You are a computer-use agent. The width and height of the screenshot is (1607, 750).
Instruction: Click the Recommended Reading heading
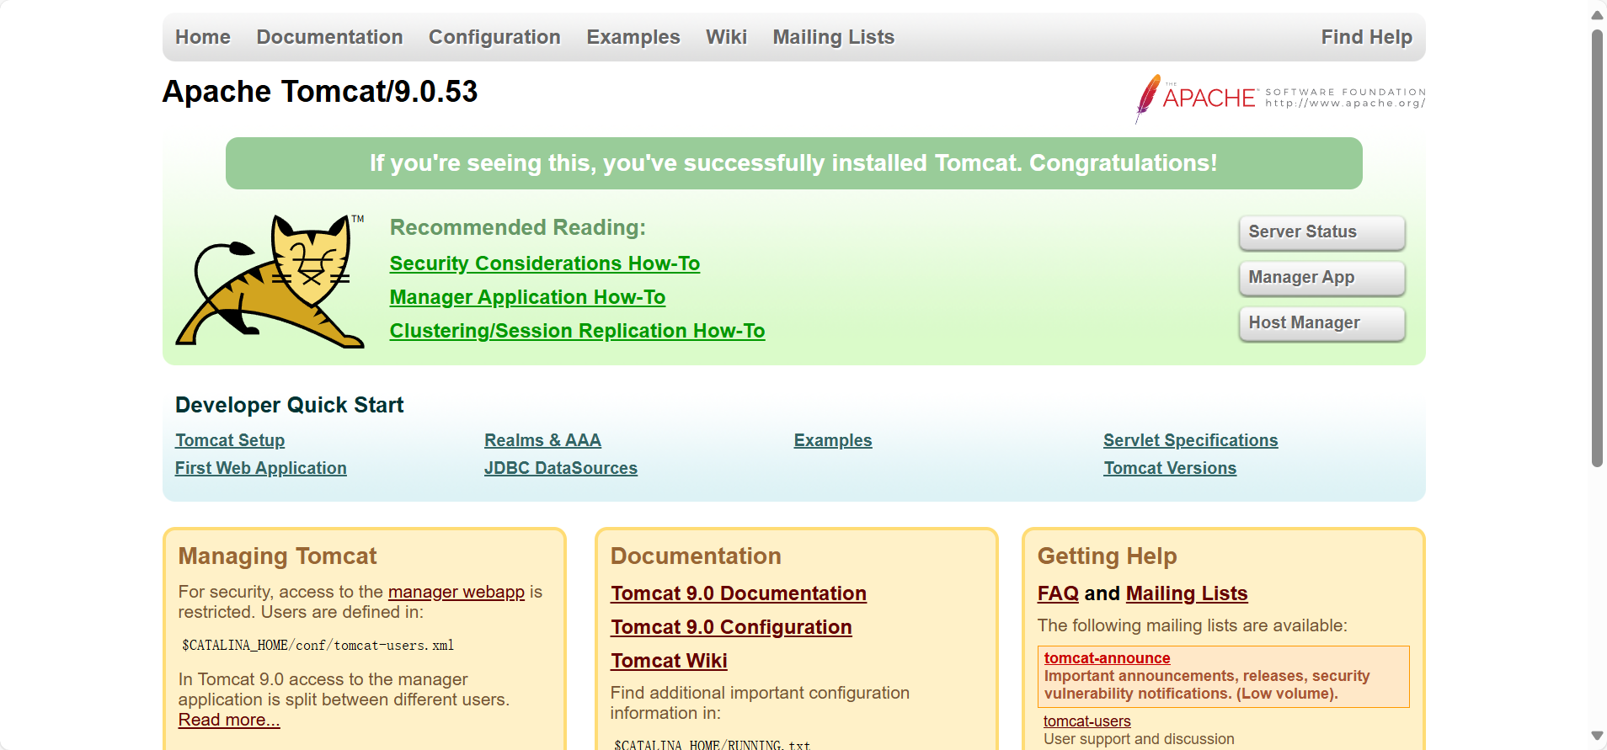(518, 227)
